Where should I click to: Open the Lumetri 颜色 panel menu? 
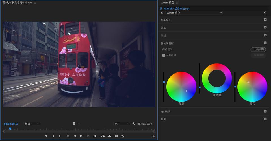click(177, 3)
